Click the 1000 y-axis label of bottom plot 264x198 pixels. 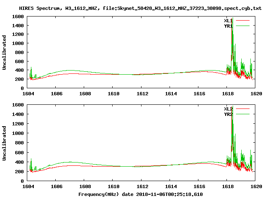tap(18, 133)
